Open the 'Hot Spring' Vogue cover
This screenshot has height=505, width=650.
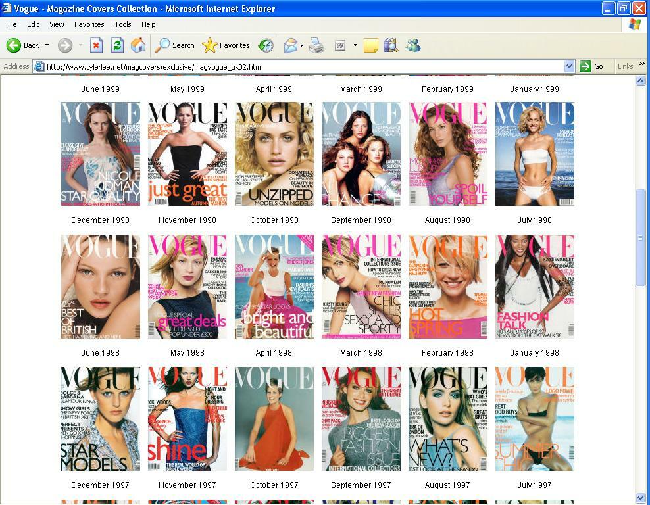pyautogui.click(x=448, y=287)
